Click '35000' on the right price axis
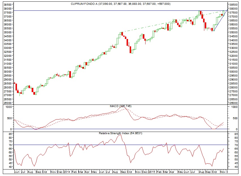 (233, 32)
